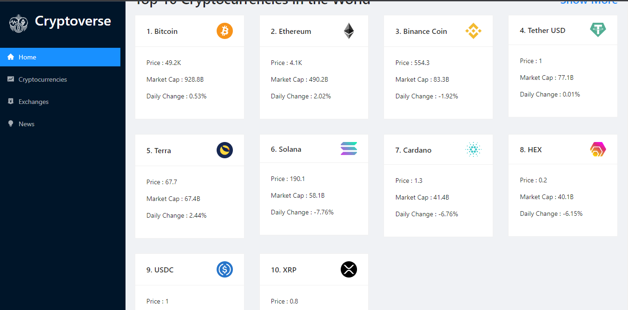Select the Ethereum diamond icon
The width and height of the screenshot is (628, 310).
[348, 31]
